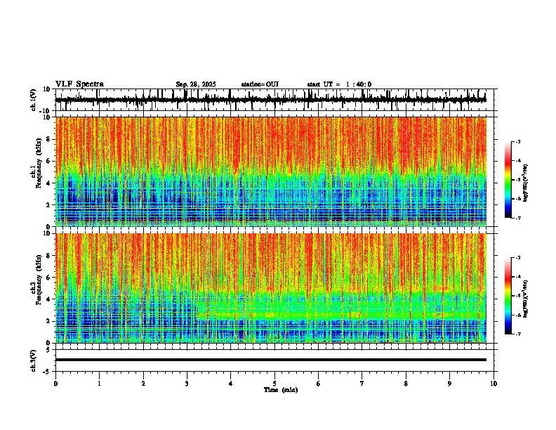Click the ch.2 frequency tick label '6'
This screenshot has width=556, height=430.
point(49,278)
